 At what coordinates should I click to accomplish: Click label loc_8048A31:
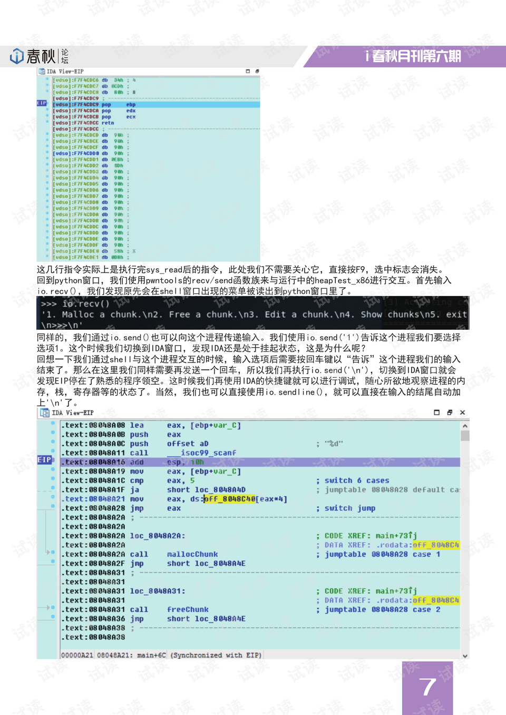point(158,591)
